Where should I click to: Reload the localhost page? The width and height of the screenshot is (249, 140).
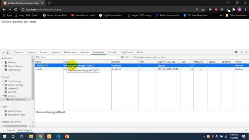[16, 9]
